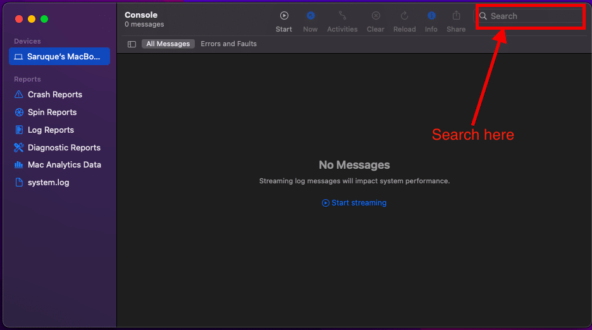
Task: Toggle the sidebar filter bar icon
Action: pos(132,44)
